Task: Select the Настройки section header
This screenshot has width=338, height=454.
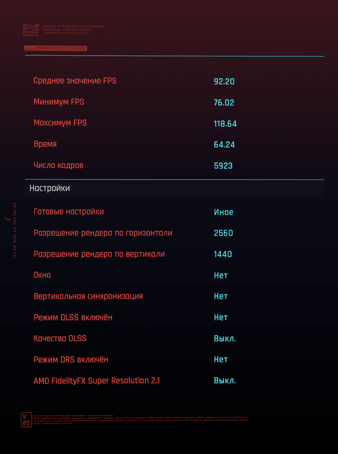Action: coord(50,188)
